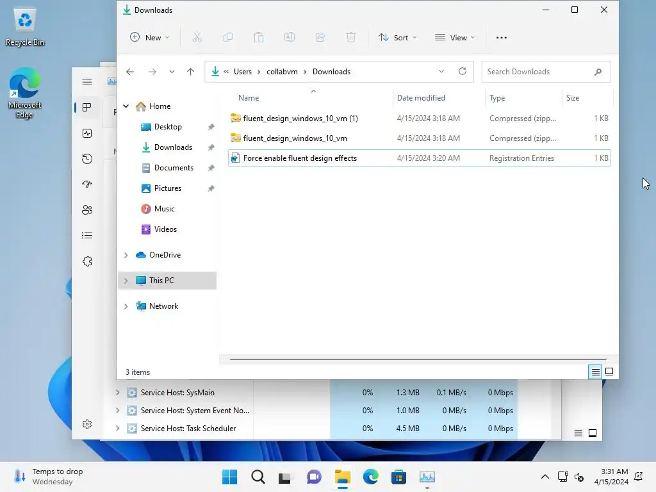Open recent locations dropdown arrow
656x492 pixels.
coord(172,72)
